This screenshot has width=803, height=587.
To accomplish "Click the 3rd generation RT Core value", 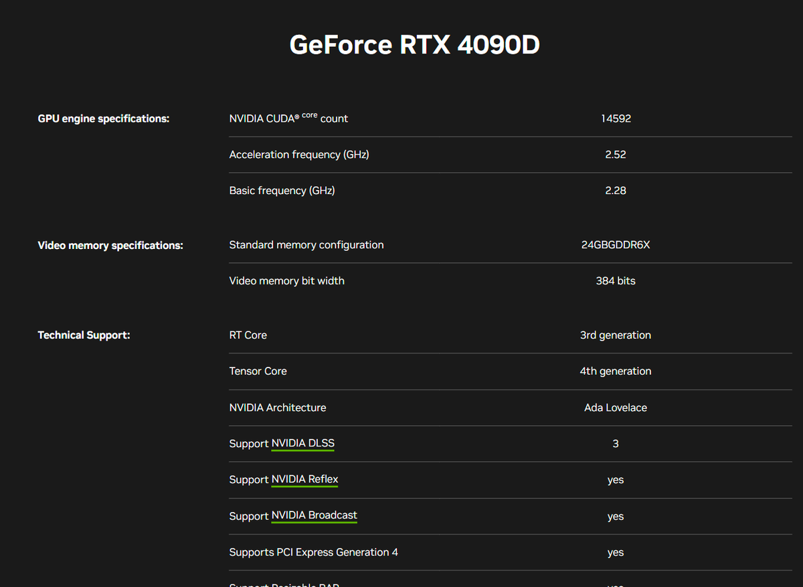I will pos(615,335).
